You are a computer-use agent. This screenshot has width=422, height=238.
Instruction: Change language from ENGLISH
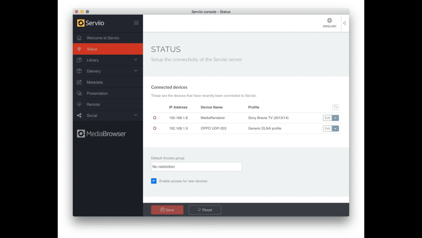pyautogui.click(x=329, y=26)
